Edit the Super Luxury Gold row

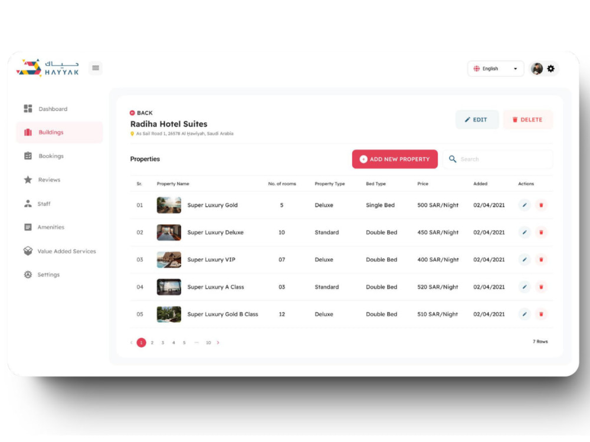click(x=524, y=205)
